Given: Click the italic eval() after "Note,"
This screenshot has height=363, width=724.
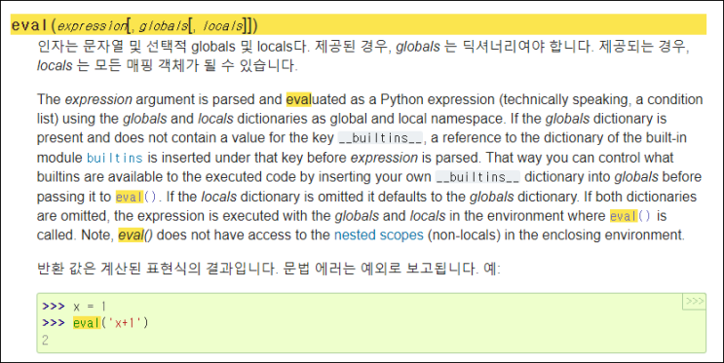Looking at the screenshot, I should [135, 236].
